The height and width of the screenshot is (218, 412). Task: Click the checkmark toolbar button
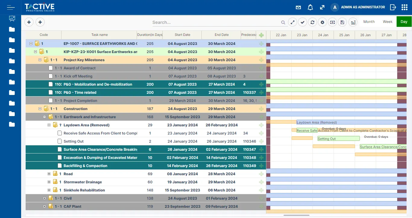tap(303, 22)
